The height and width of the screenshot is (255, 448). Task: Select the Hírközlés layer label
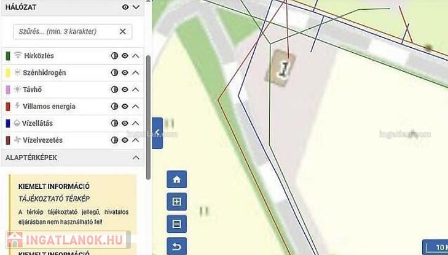[x=39, y=56]
